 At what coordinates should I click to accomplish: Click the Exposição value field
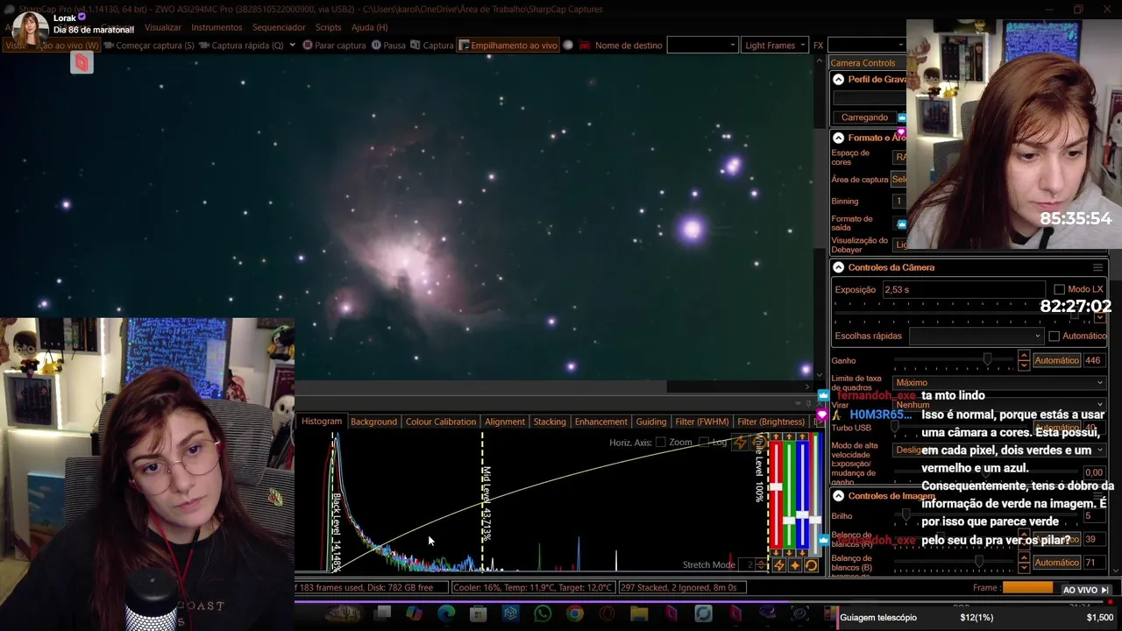(x=962, y=289)
